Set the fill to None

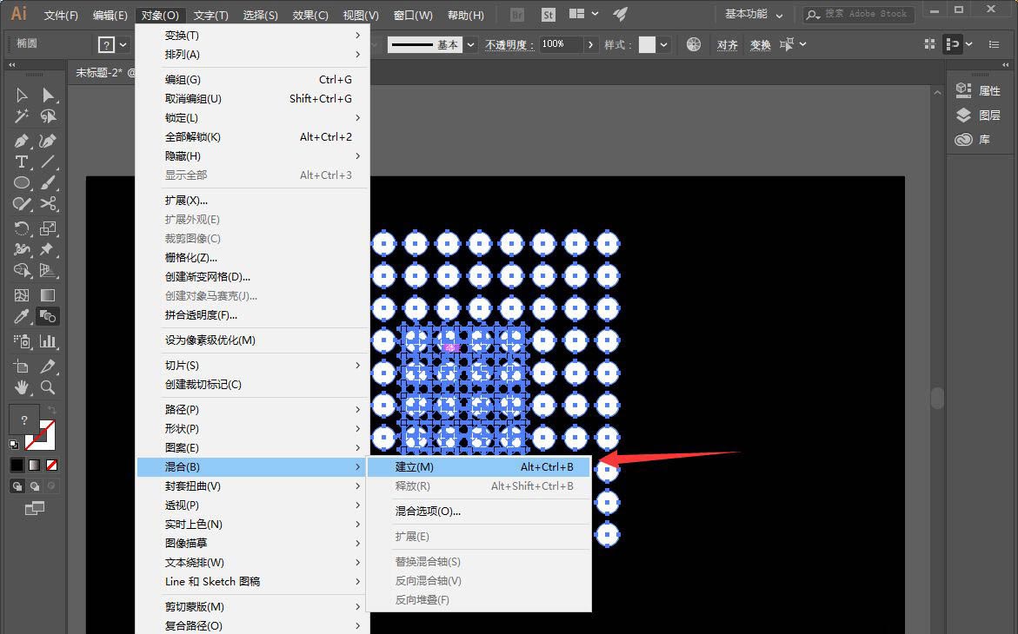coord(50,465)
